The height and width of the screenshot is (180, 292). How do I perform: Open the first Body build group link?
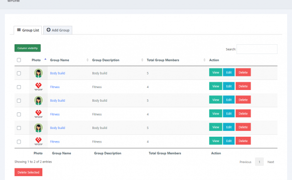[57, 73]
